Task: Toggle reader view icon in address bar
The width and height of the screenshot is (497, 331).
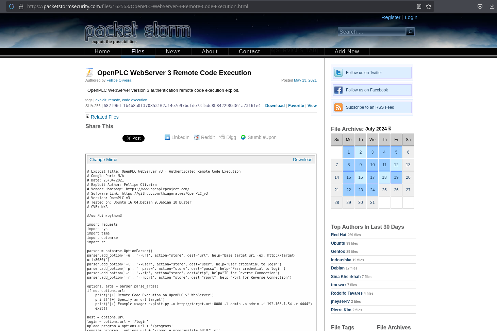Action: click(419, 6)
